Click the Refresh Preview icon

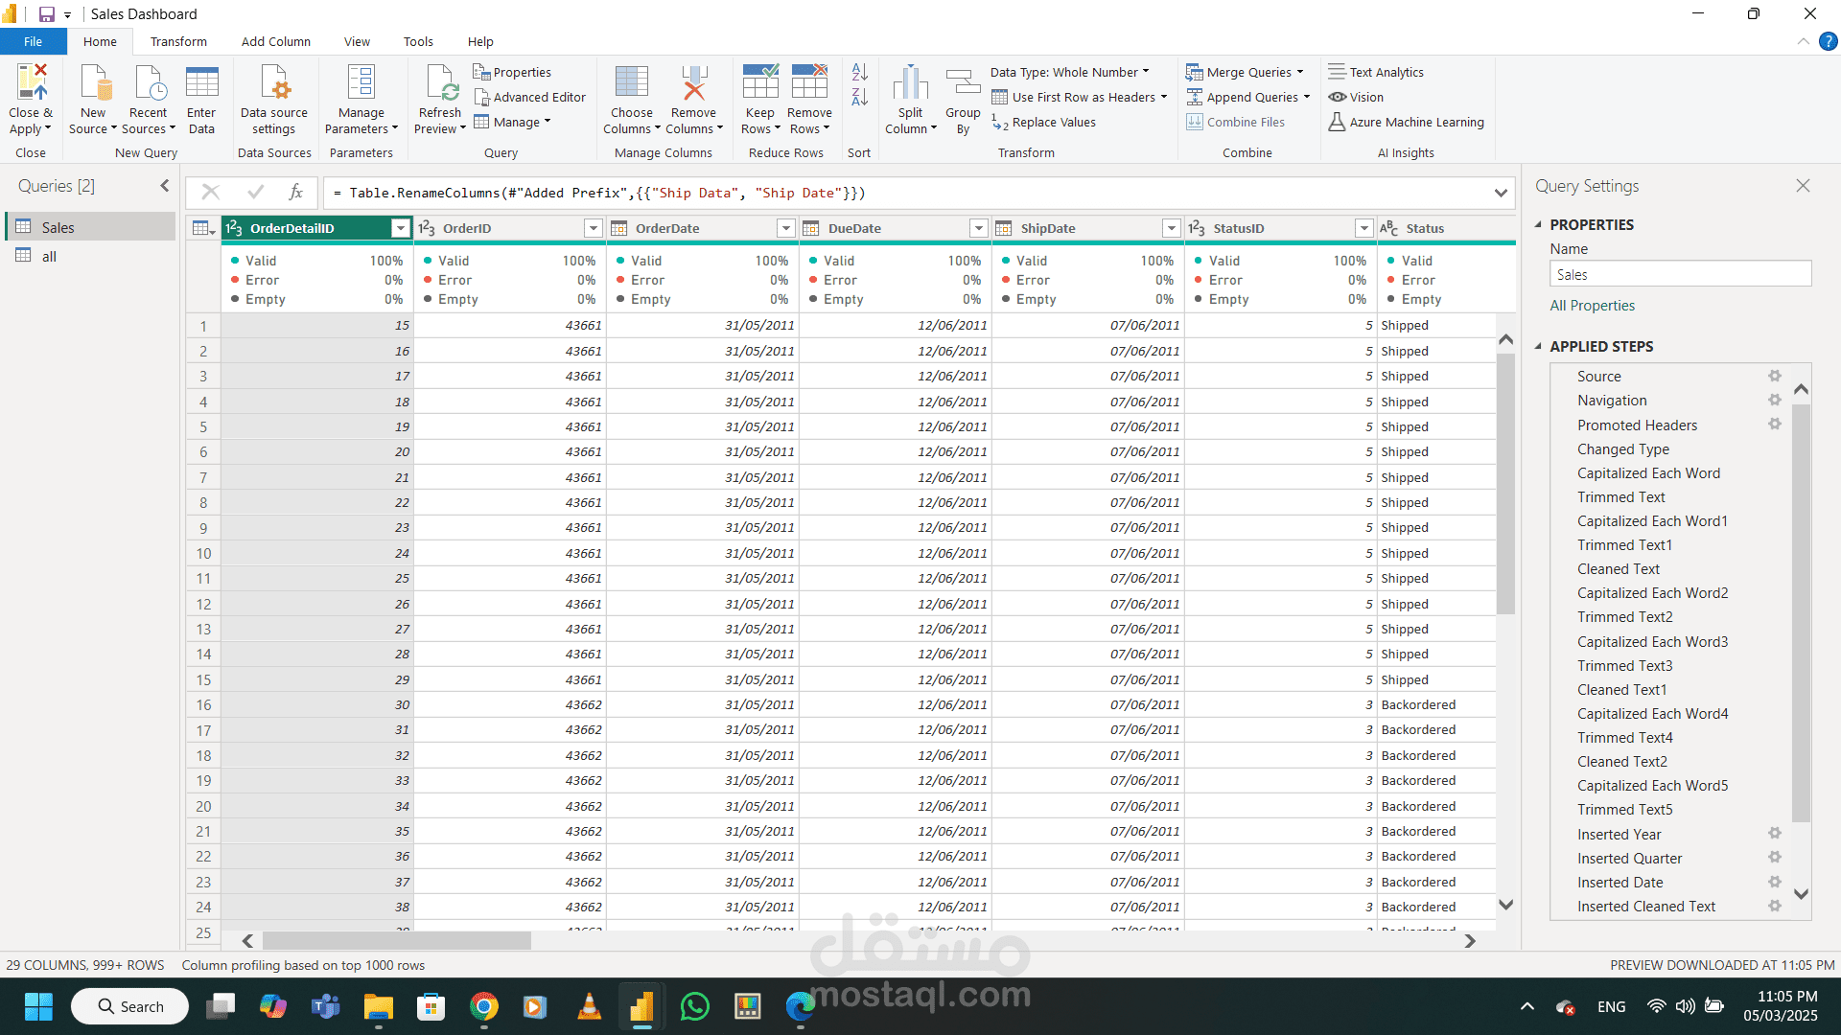coord(441,83)
